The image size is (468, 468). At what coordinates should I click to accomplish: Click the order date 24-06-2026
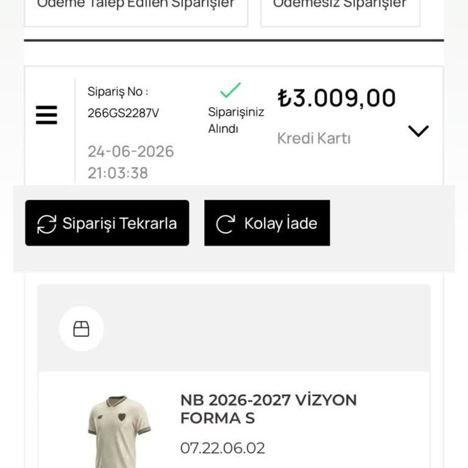131,151
